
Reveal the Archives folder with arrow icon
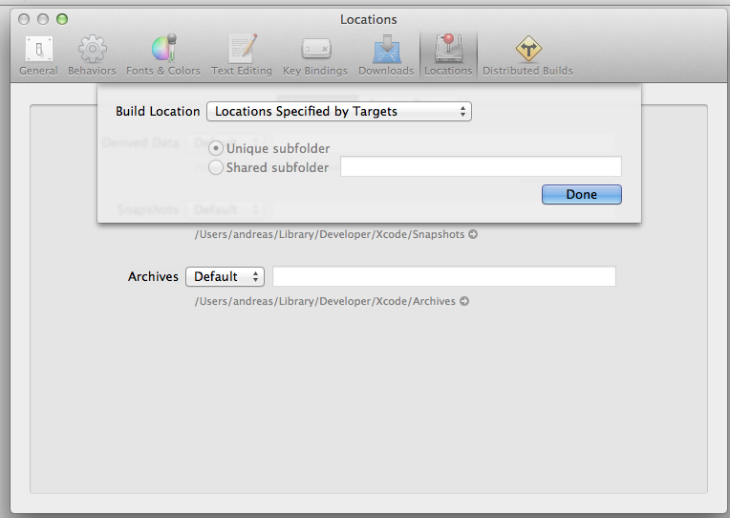pos(464,301)
